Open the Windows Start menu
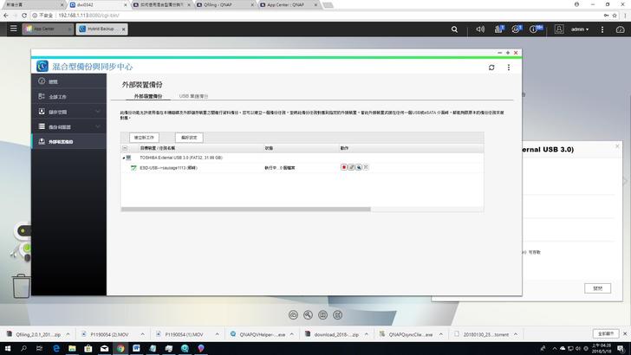The width and height of the screenshot is (631, 355). click(x=7, y=348)
